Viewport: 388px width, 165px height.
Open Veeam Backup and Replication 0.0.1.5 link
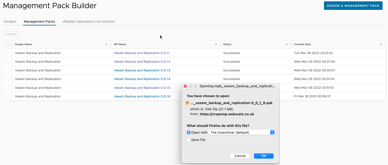tap(142, 88)
